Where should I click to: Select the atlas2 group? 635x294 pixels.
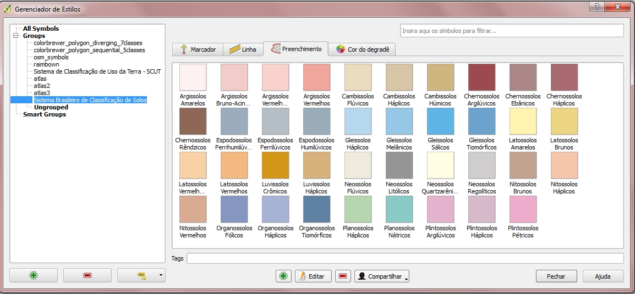[x=42, y=86]
